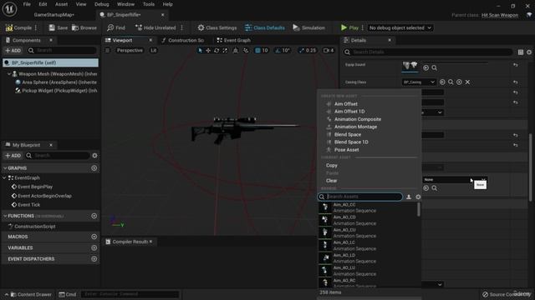The width and height of the screenshot is (535, 300).
Task: Toggle Details property matrix grid icon
Action: (520, 52)
